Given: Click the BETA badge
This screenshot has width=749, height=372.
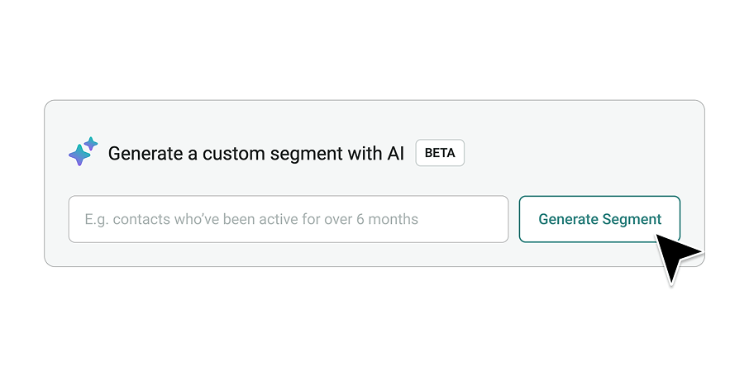Looking at the screenshot, I should click(x=440, y=153).
